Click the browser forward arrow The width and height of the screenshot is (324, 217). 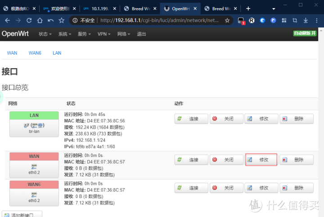click(18, 20)
